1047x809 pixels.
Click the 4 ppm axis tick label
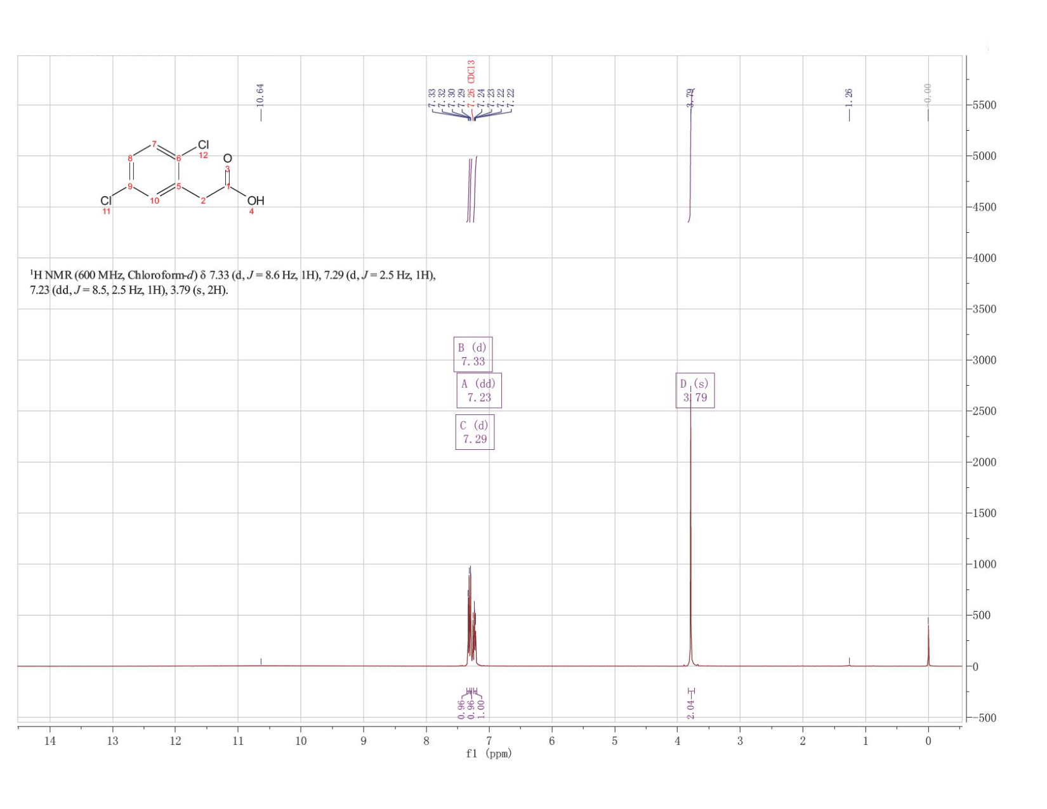(x=677, y=740)
